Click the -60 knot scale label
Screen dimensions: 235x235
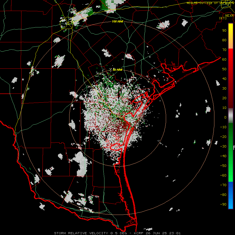[x=223, y=175]
